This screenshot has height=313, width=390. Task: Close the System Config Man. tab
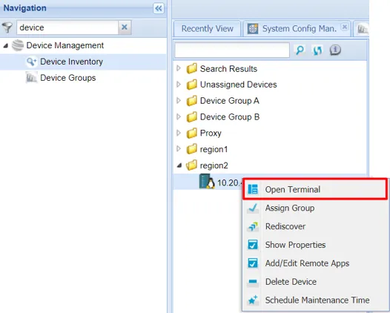click(345, 27)
